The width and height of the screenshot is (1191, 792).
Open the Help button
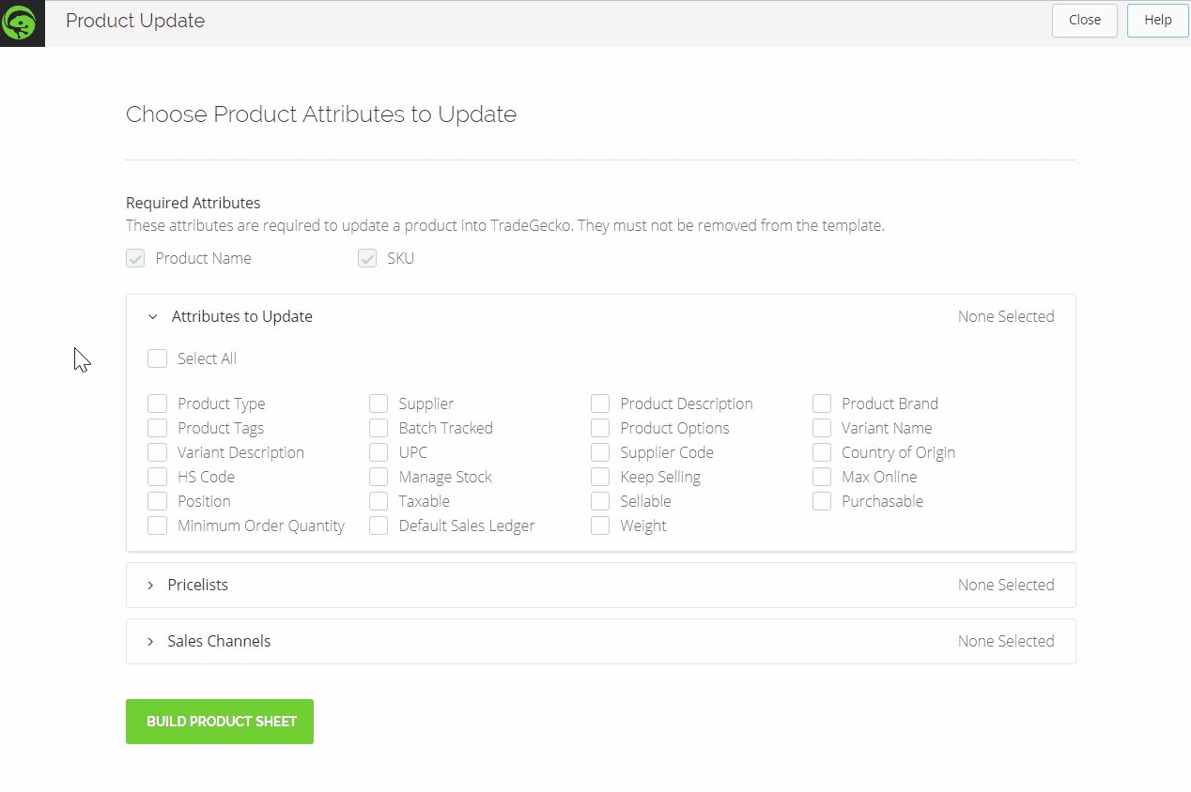point(1157,21)
